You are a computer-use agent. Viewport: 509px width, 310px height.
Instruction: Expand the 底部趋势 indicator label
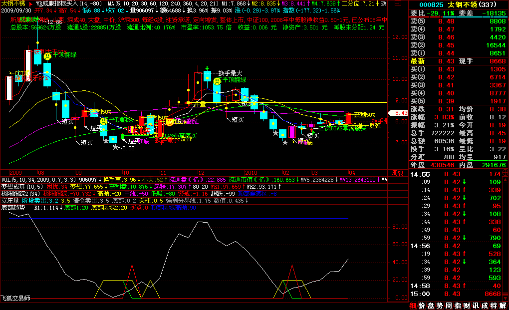click(x=12, y=207)
